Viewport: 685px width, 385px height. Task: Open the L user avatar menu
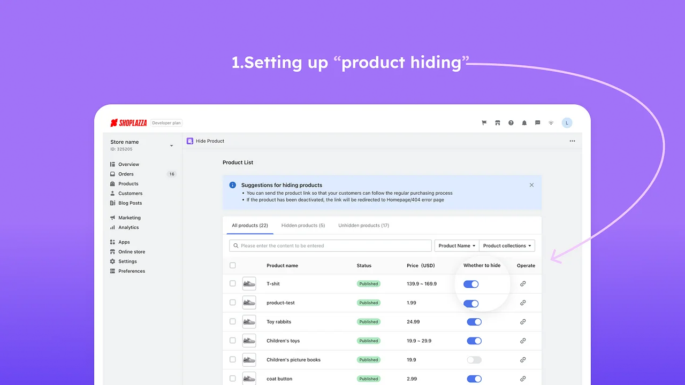pyautogui.click(x=567, y=122)
